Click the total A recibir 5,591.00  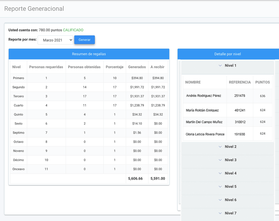[x=158, y=179]
